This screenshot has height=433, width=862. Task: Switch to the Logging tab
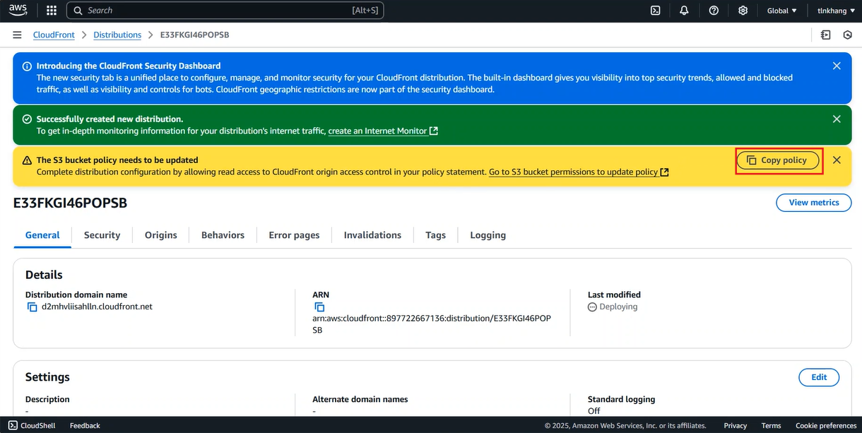click(488, 235)
